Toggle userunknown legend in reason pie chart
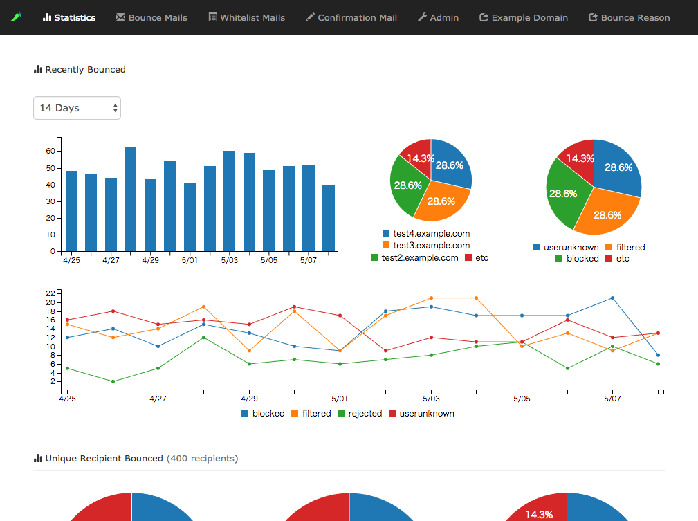The width and height of the screenshot is (698, 521). pyautogui.click(x=536, y=247)
